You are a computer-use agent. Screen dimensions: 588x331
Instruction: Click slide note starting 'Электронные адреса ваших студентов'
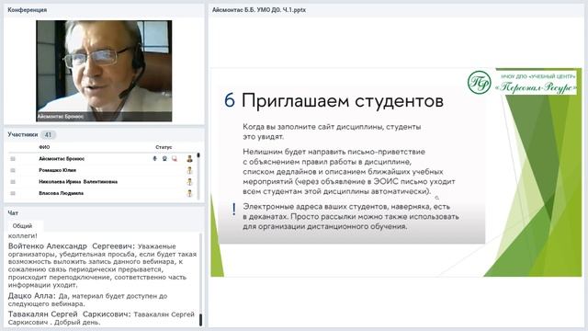pyautogui.click(x=351, y=217)
